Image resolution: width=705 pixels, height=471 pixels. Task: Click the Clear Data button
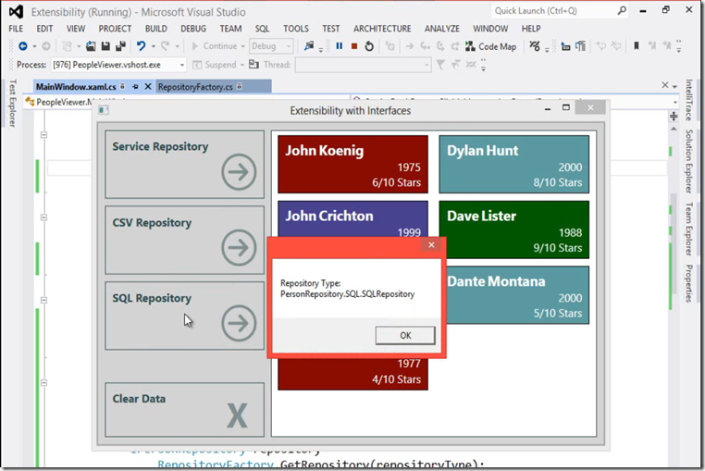(x=184, y=409)
